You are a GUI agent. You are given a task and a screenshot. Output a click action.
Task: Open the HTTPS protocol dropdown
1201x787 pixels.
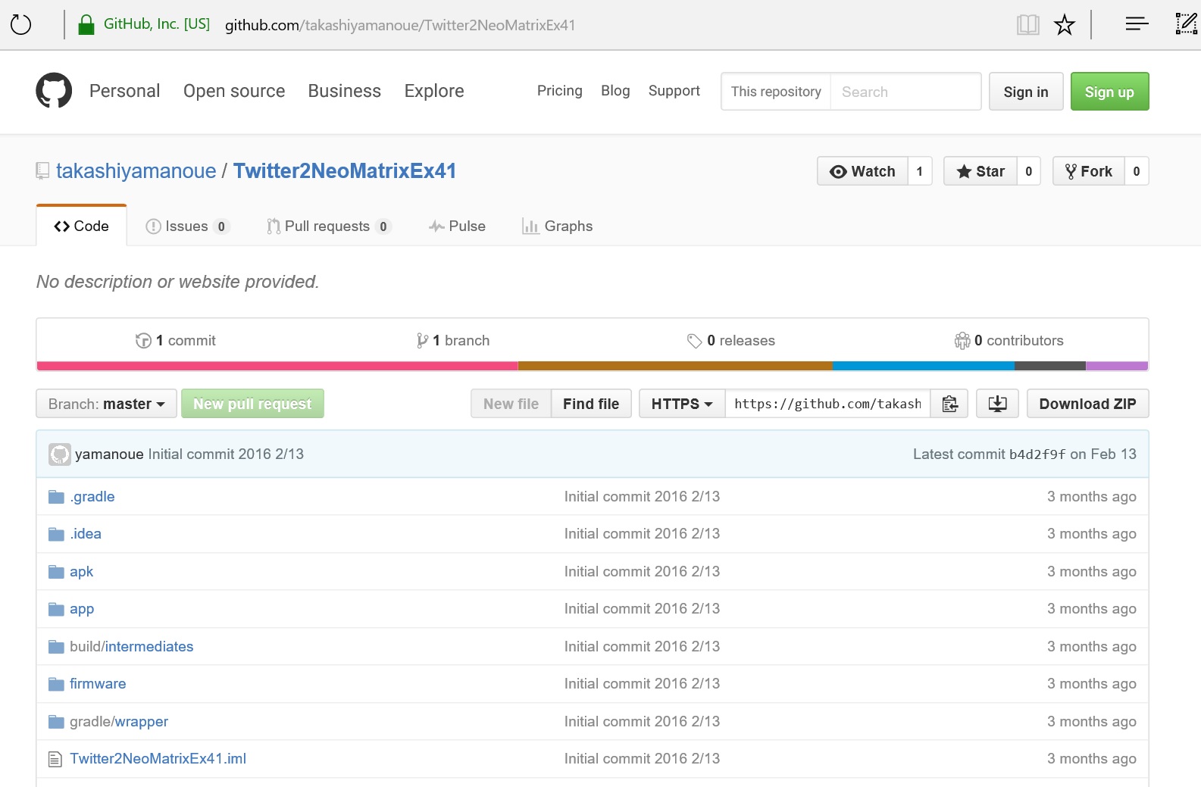point(682,404)
